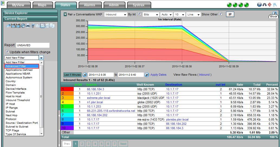
Task: Open the 10 results count dropdown
Action: pyautogui.click(x=179, y=15)
